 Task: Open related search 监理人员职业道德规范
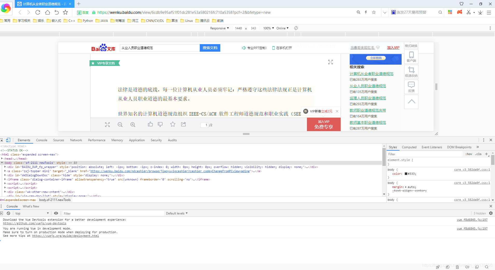coord(368,98)
